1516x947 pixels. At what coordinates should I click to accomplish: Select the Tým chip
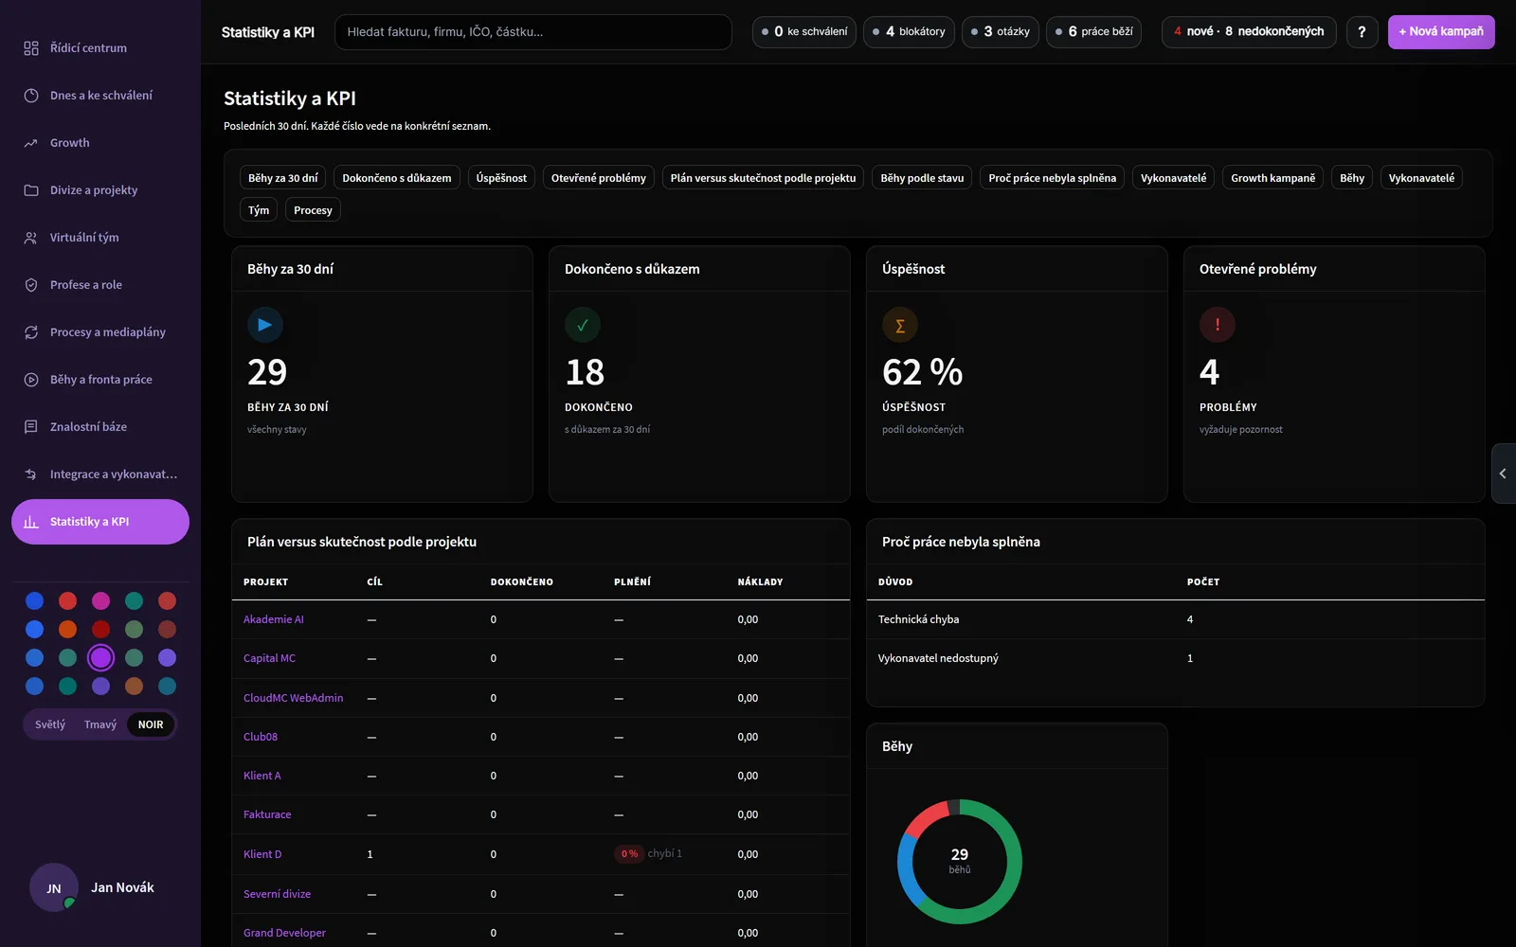(259, 210)
